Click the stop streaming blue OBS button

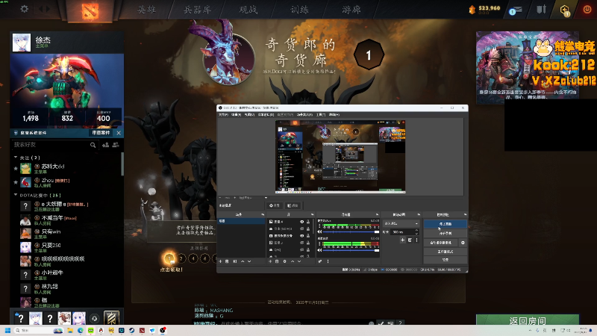[x=445, y=224]
